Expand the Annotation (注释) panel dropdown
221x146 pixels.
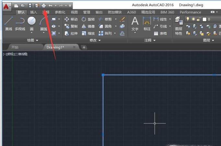point(150,40)
